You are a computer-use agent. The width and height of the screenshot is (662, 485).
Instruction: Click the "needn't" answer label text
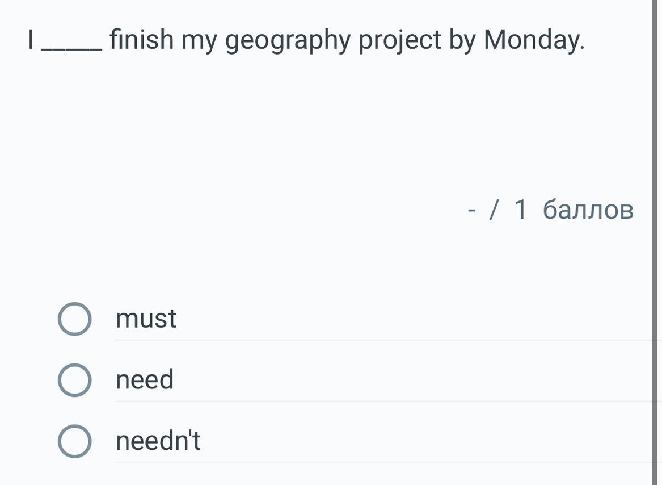[x=158, y=441]
